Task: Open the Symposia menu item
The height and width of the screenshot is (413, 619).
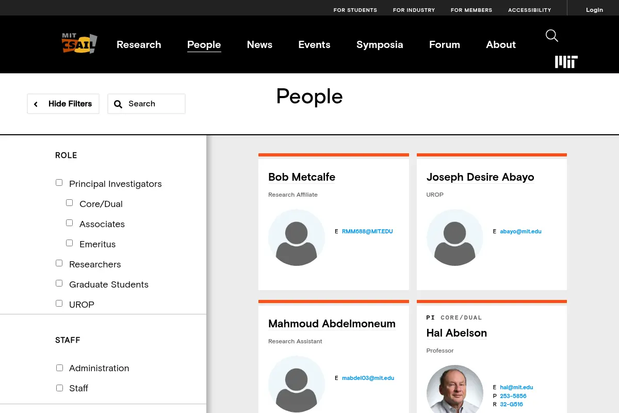Action: click(x=380, y=44)
